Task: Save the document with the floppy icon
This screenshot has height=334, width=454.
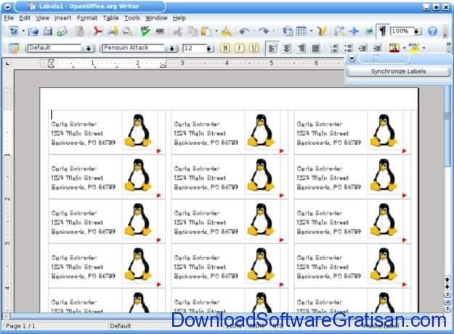Action: pyautogui.click(x=47, y=31)
